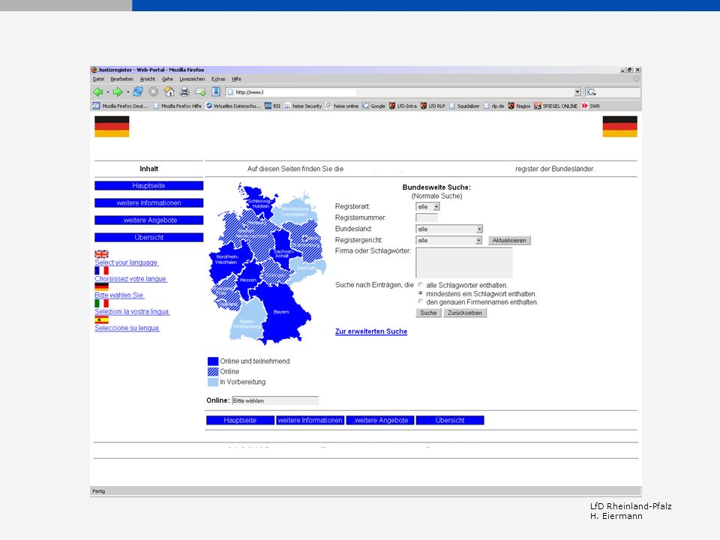Open the Bundesland dropdown
This screenshot has width=720, height=540.
[x=449, y=229]
